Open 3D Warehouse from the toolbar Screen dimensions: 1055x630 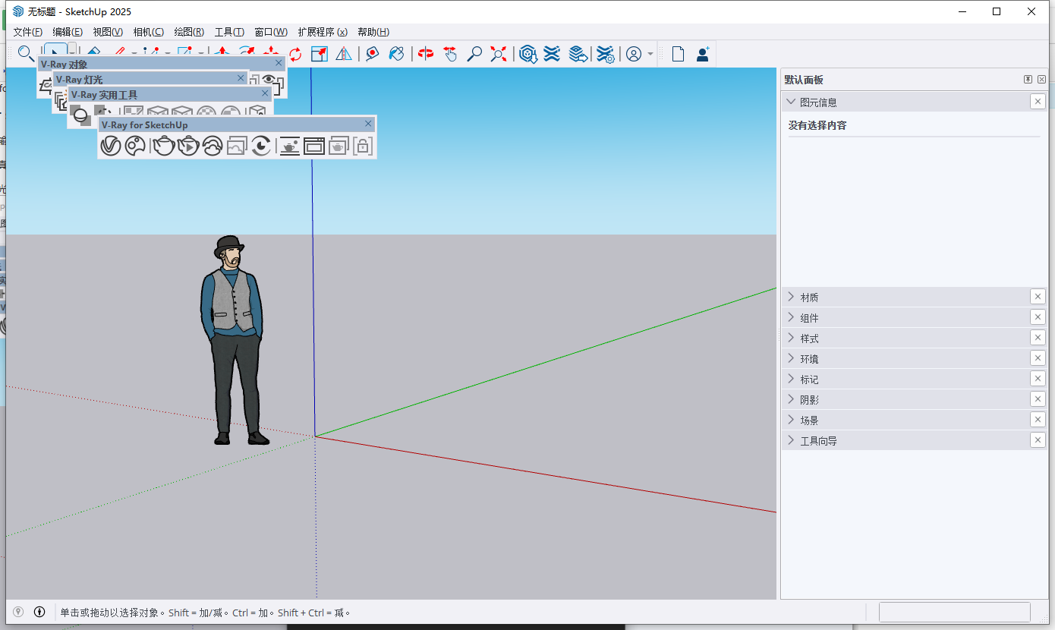[x=527, y=54]
